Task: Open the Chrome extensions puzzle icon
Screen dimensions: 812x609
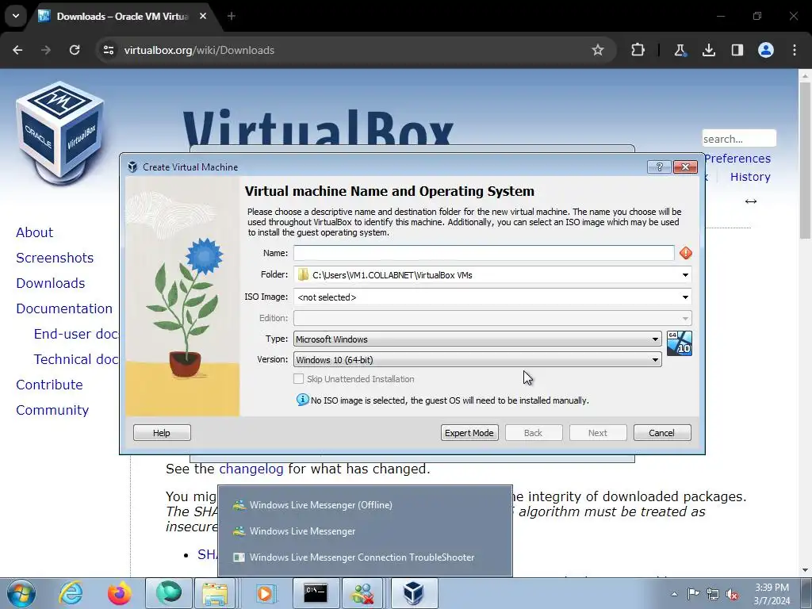Action: pos(638,50)
